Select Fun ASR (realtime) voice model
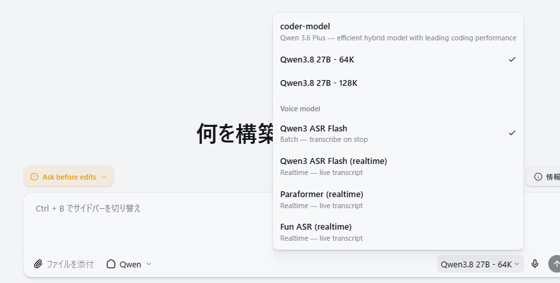The width and height of the screenshot is (560, 283). coord(398,232)
